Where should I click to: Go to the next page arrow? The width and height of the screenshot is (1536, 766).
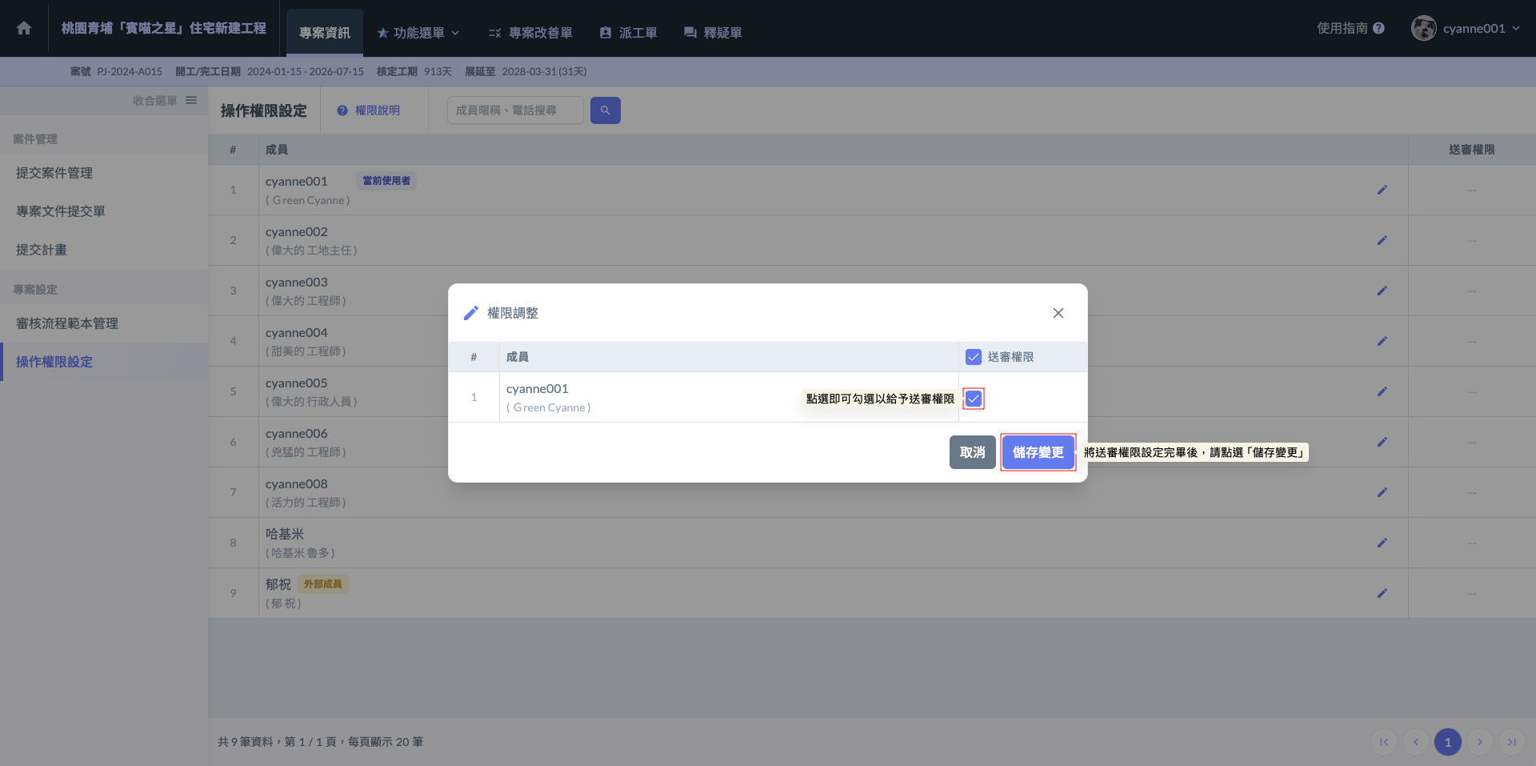pyautogui.click(x=1480, y=742)
